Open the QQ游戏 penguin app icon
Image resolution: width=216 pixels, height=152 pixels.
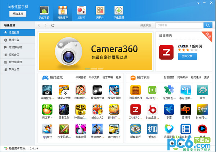[47, 129]
